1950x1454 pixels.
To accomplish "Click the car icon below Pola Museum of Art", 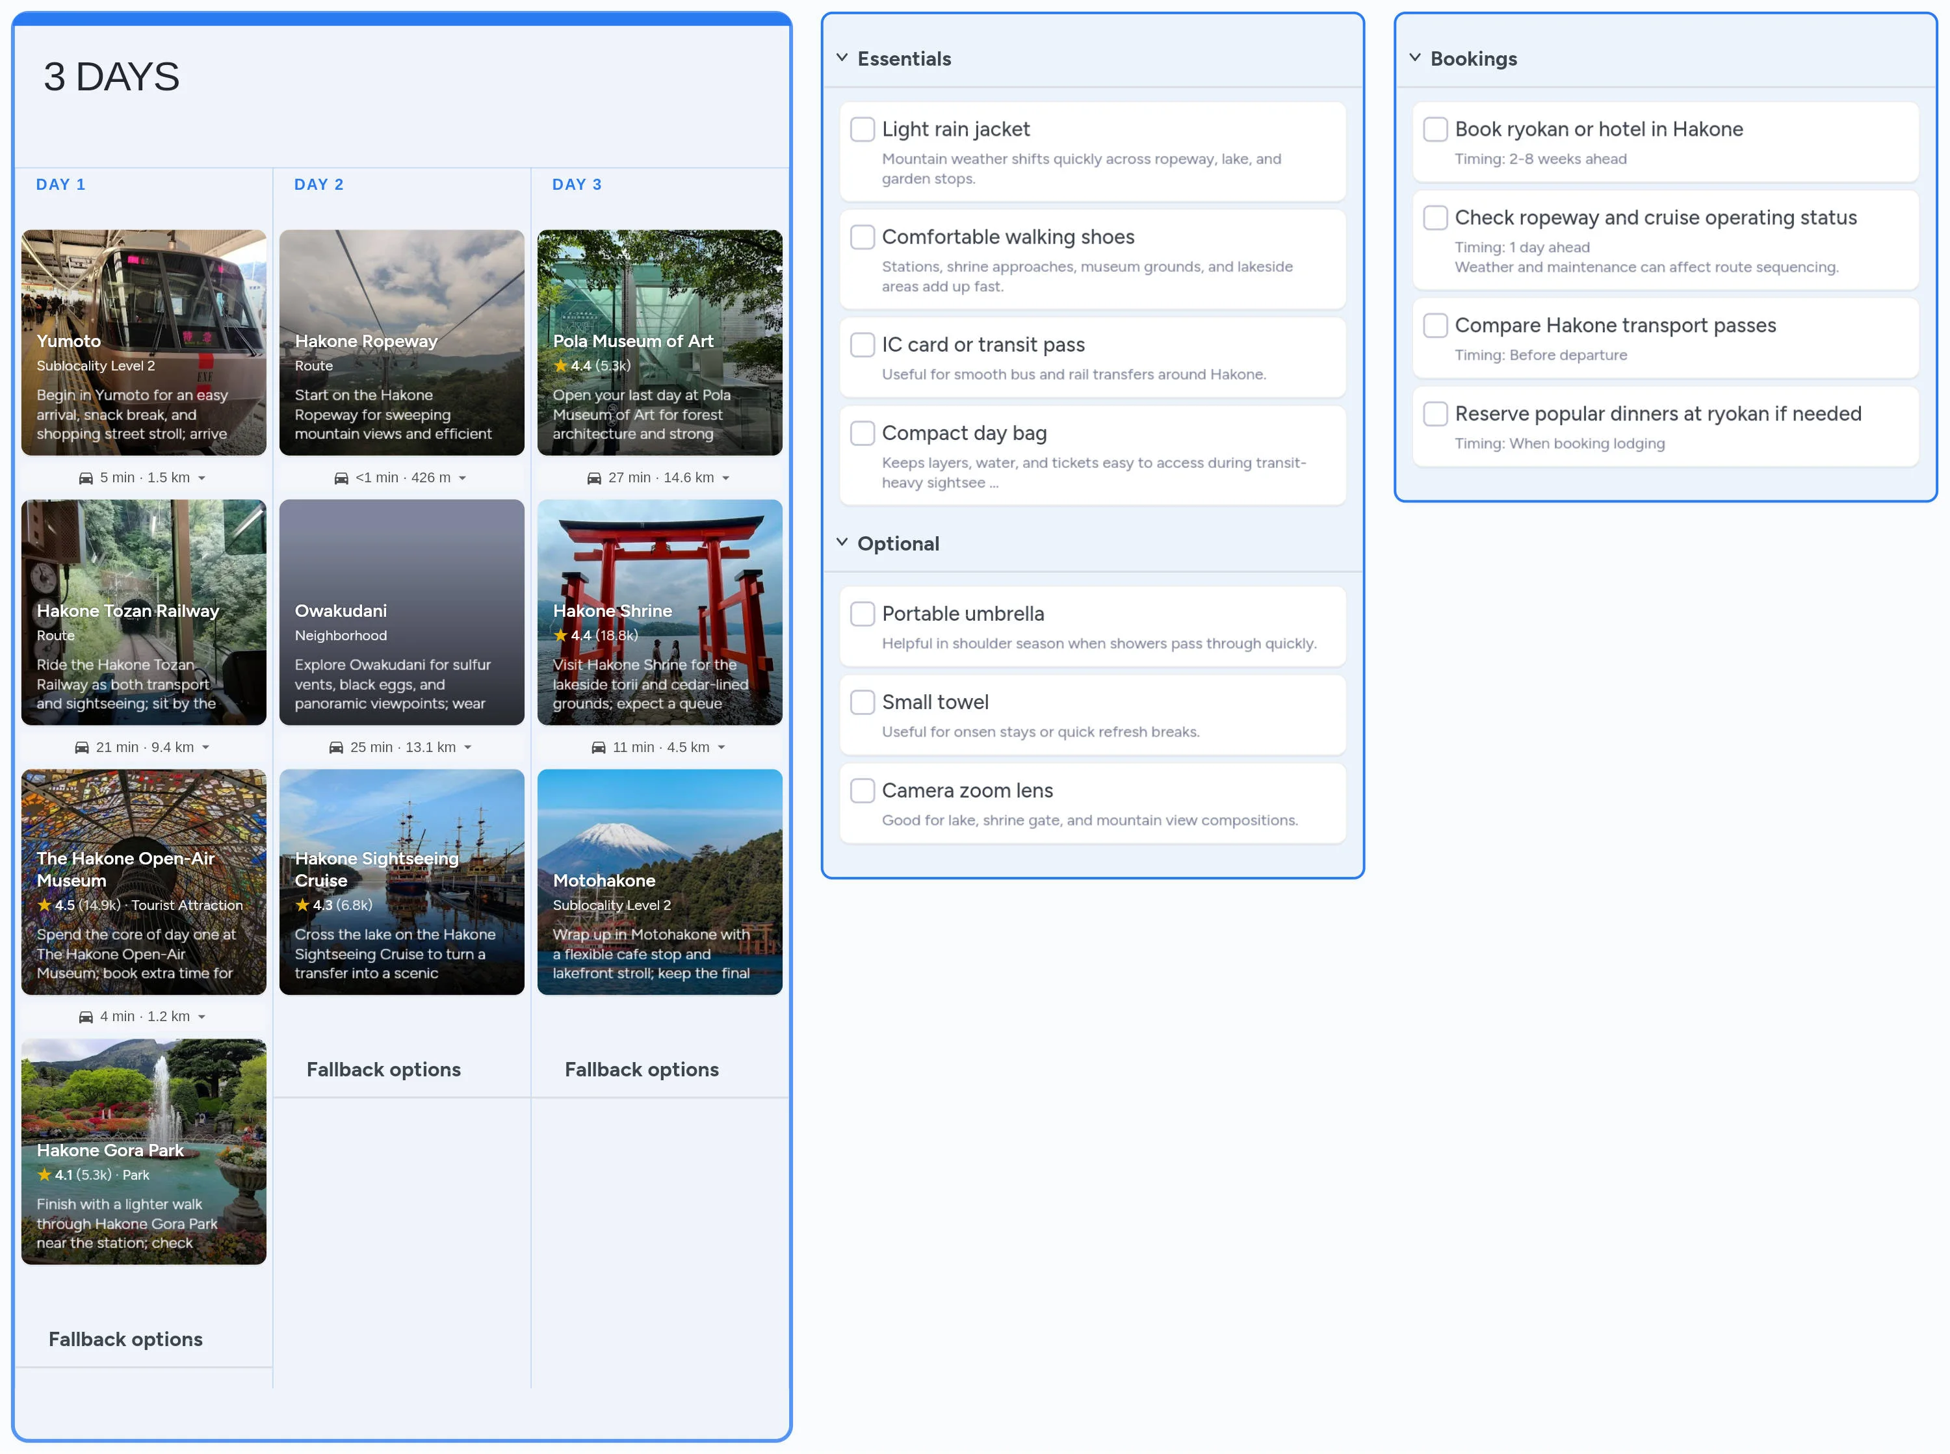I will (x=595, y=477).
